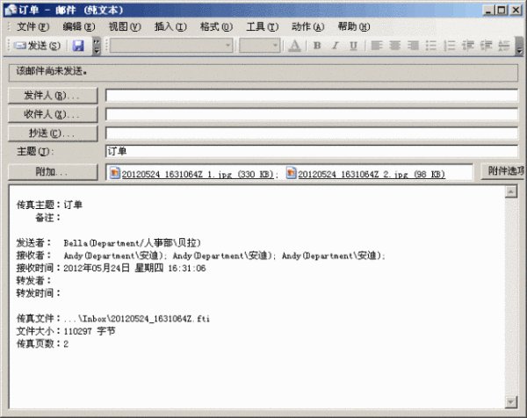Increase paragraph indent
This screenshot has width=527, height=418.
[486, 46]
